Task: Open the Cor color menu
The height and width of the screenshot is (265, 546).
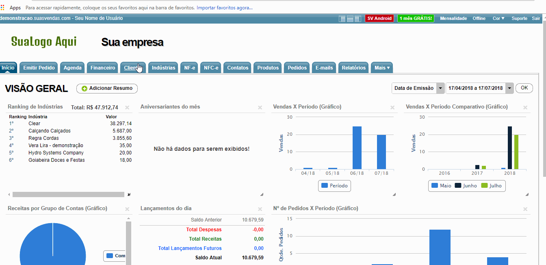Action: [x=498, y=18]
